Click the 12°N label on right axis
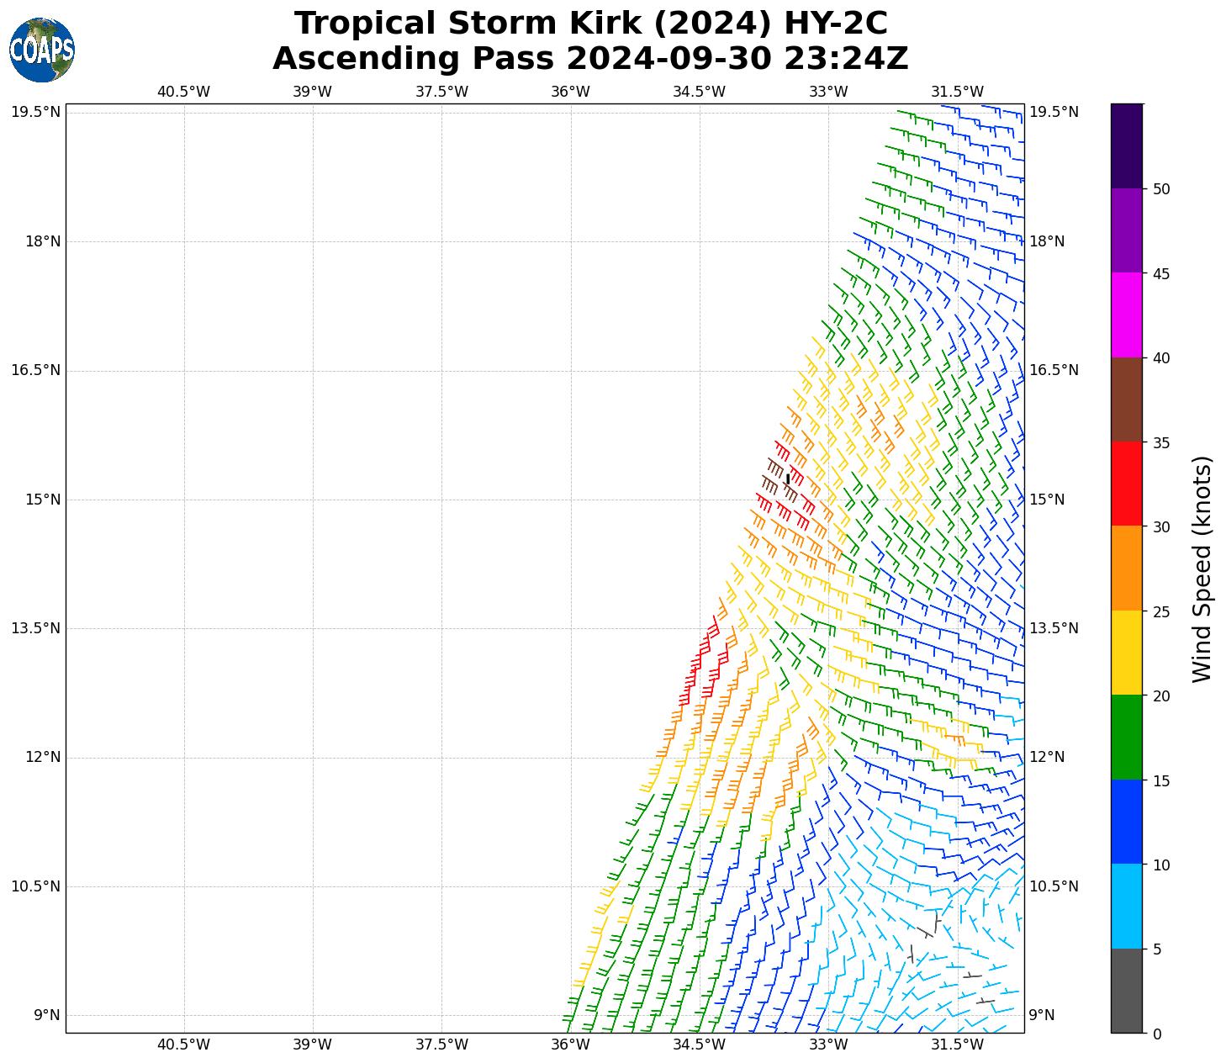Screen dimensions: 1226x1063 tap(1047, 757)
